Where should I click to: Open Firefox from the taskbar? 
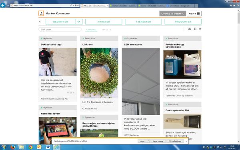(12, 147)
